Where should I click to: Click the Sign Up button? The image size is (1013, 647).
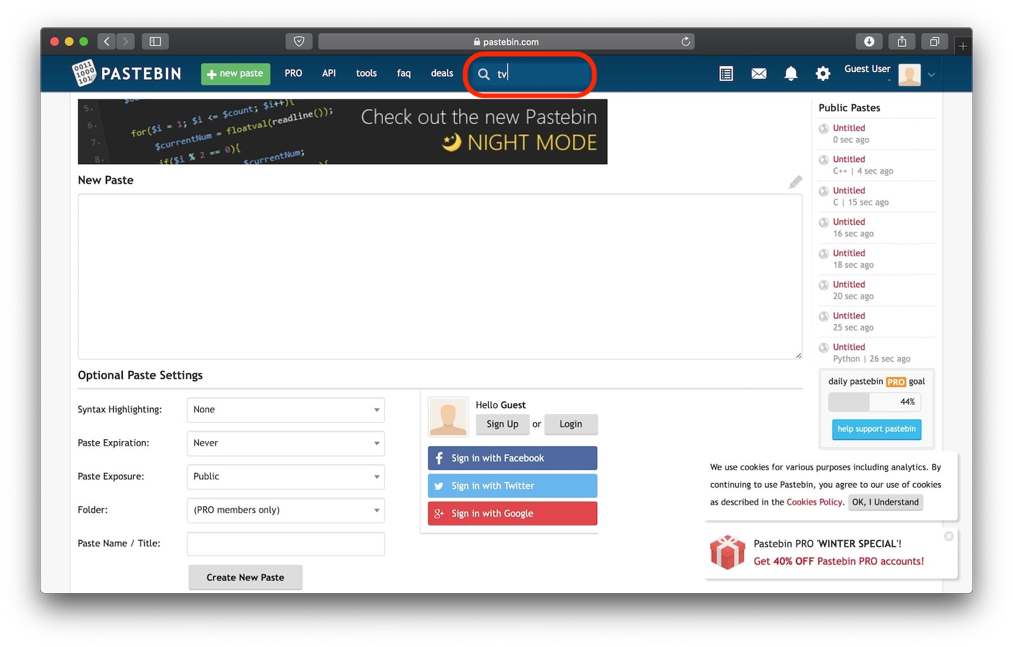(x=503, y=424)
